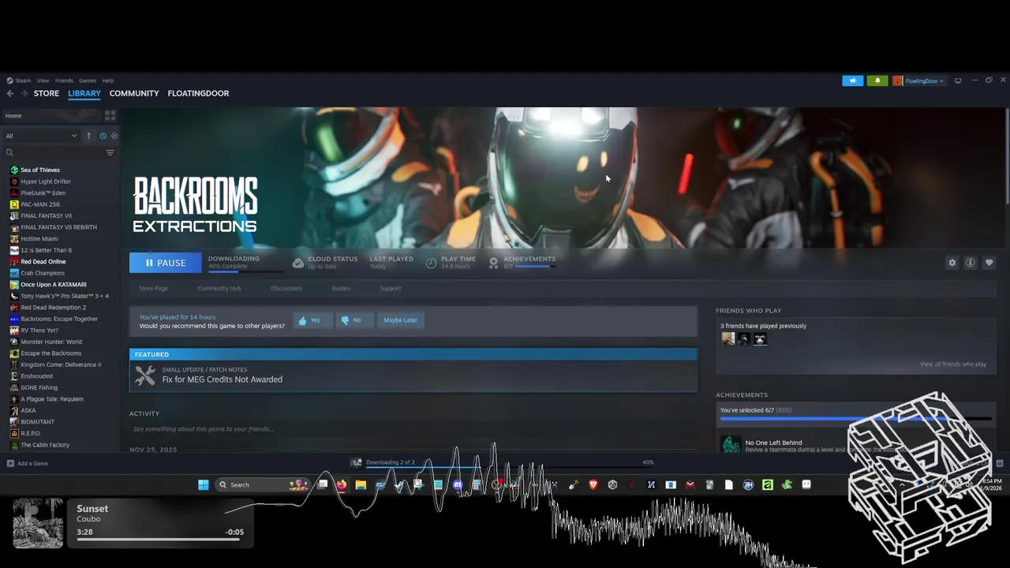Viewport: 1010px width, 568px height.
Task: Open the Guides link
Action: (341, 289)
